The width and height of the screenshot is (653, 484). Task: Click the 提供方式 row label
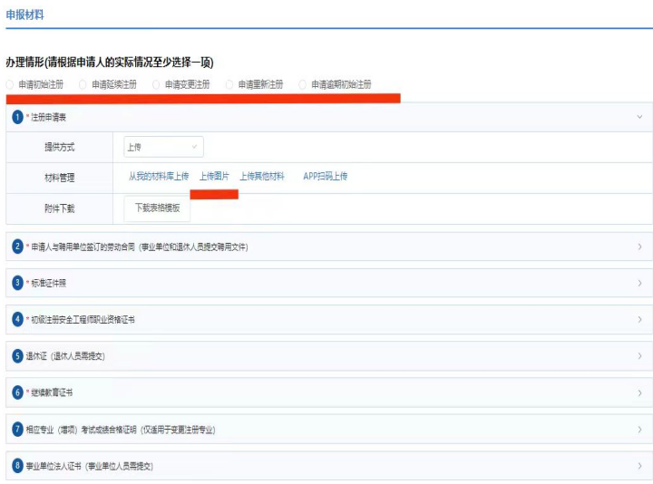pyautogui.click(x=60, y=147)
